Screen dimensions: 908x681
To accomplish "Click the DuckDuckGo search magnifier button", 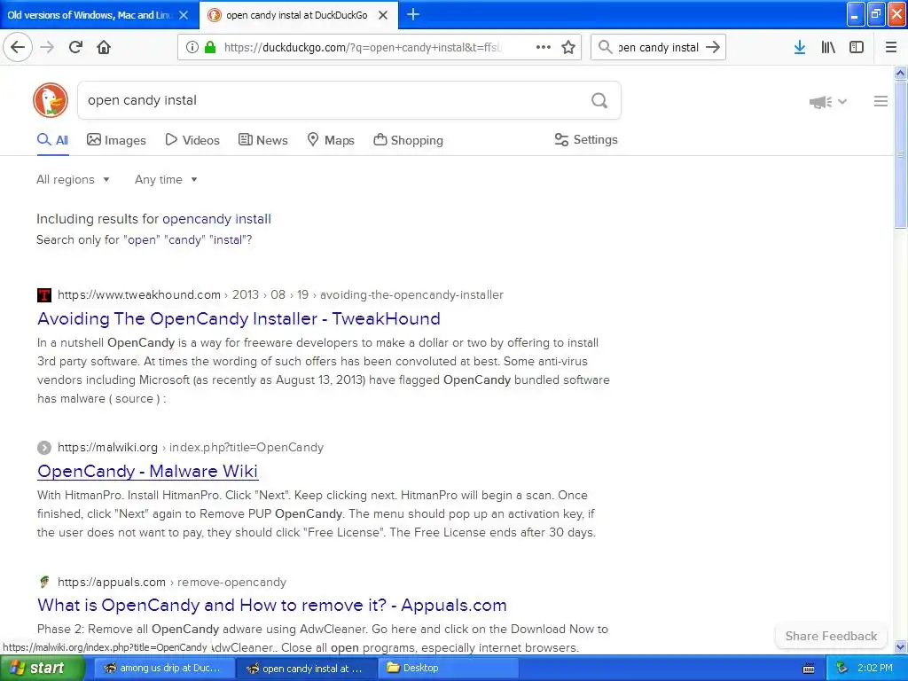I will coord(599,101).
